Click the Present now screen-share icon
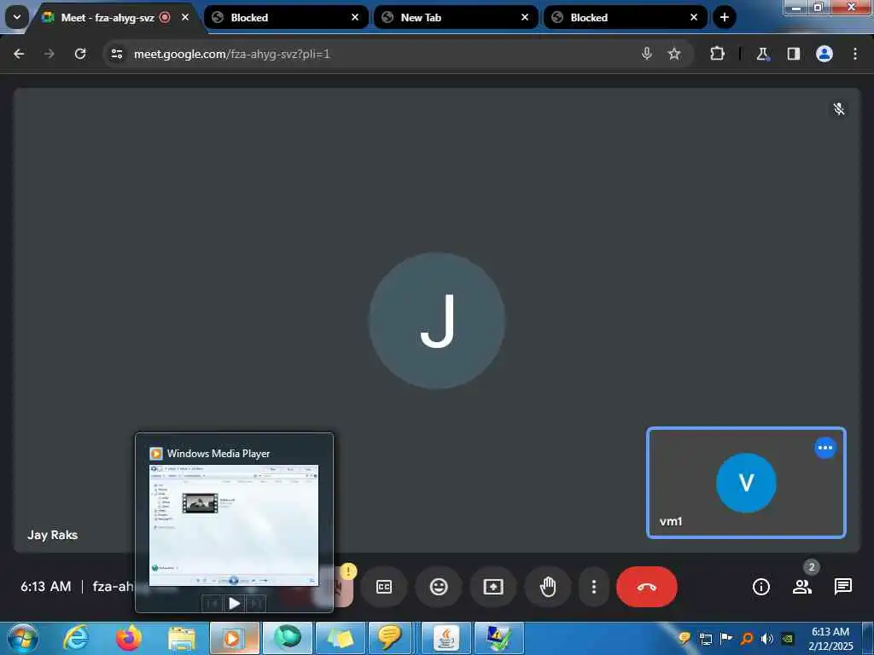This screenshot has width=874, height=655. [493, 587]
